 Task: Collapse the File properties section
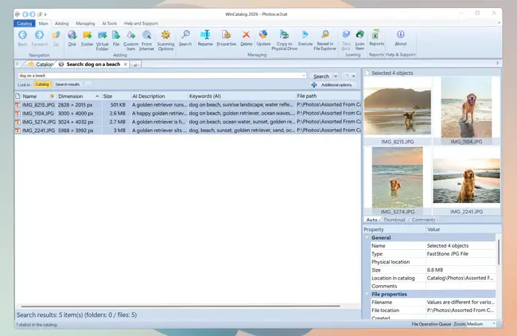coord(367,294)
